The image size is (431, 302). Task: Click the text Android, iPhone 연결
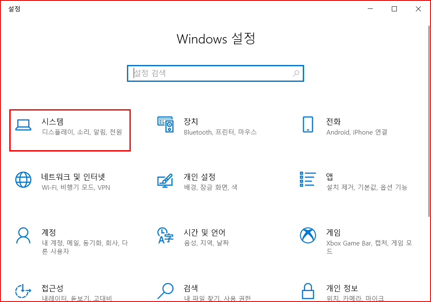point(357,132)
